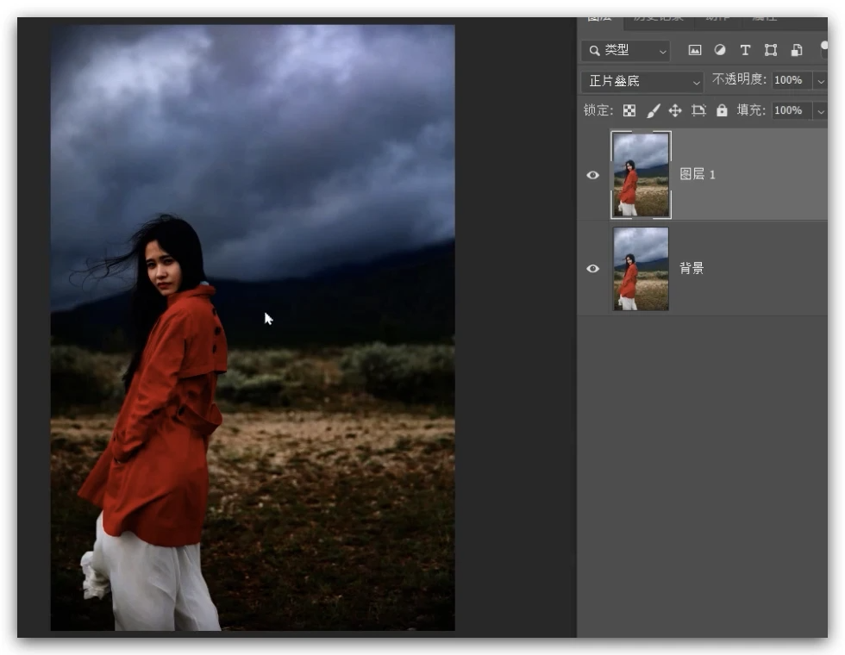Lock transparent pixels checkerboard icon
Image resolution: width=845 pixels, height=655 pixels.
(x=629, y=110)
